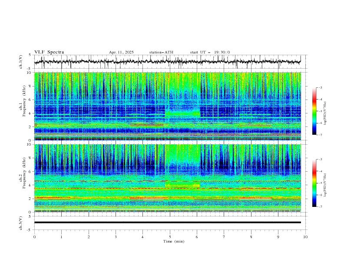
Task: Select the date text "Apr. 11, 2025"
Action: 121,52
